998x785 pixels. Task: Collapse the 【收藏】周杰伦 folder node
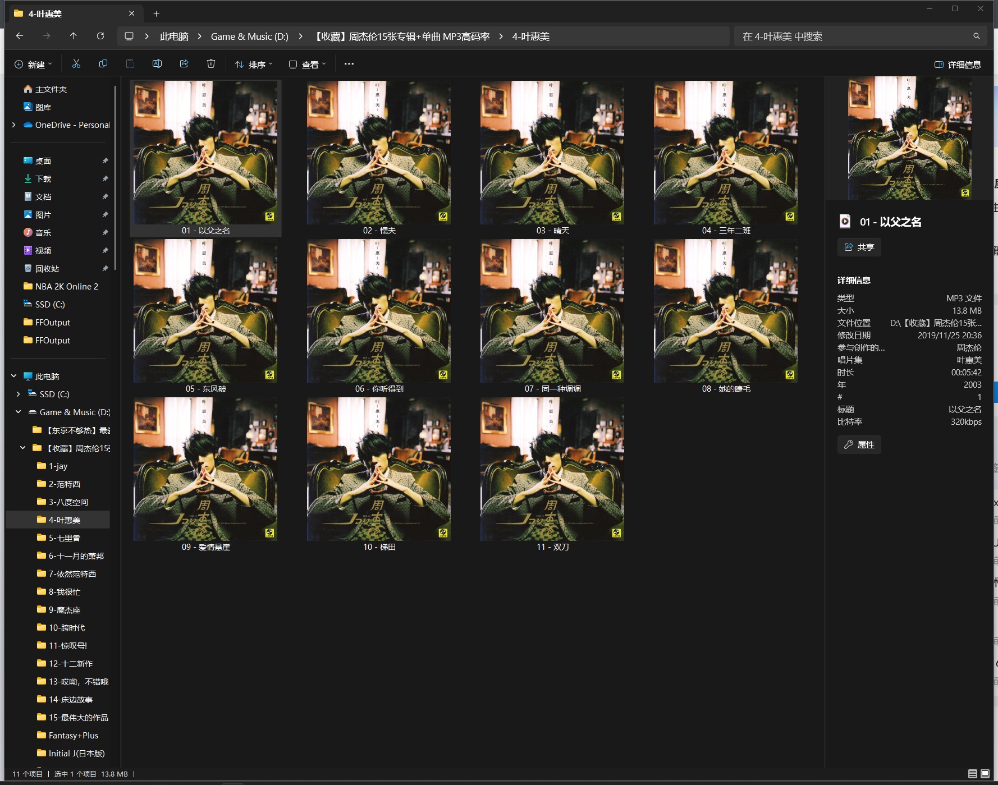[23, 448]
